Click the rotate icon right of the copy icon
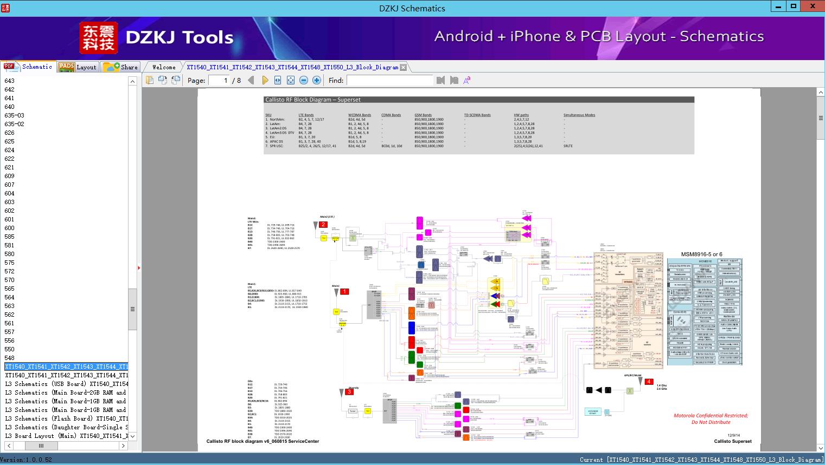The height and width of the screenshot is (465, 825). (x=163, y=80)
